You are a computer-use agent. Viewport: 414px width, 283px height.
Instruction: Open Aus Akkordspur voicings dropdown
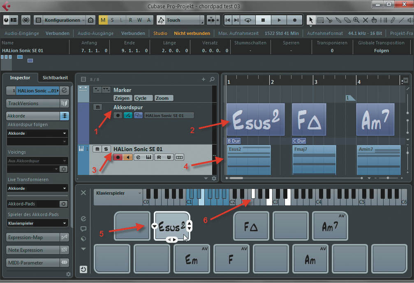(37, 161)
